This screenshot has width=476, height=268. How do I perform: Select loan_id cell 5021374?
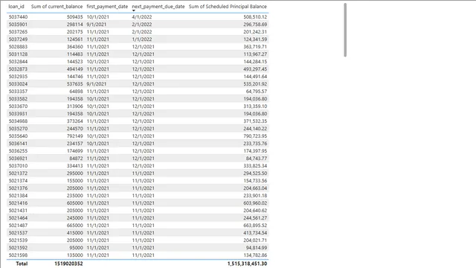18,181
